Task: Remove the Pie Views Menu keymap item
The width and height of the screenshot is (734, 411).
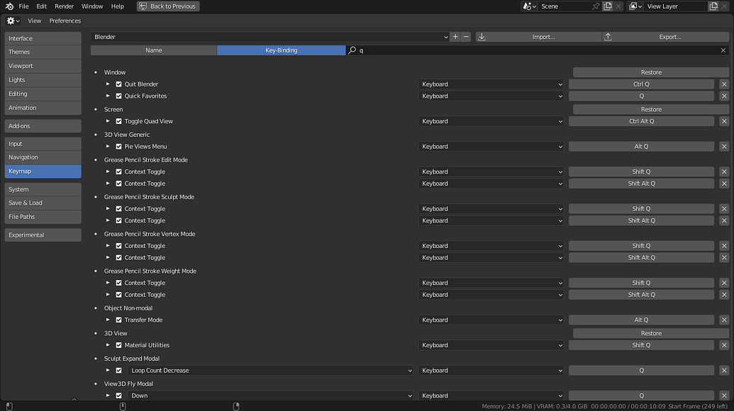Action: 724,147
